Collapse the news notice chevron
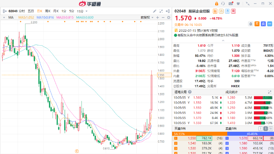This screenshot has height=154, width=274. [x=223, y=41]
